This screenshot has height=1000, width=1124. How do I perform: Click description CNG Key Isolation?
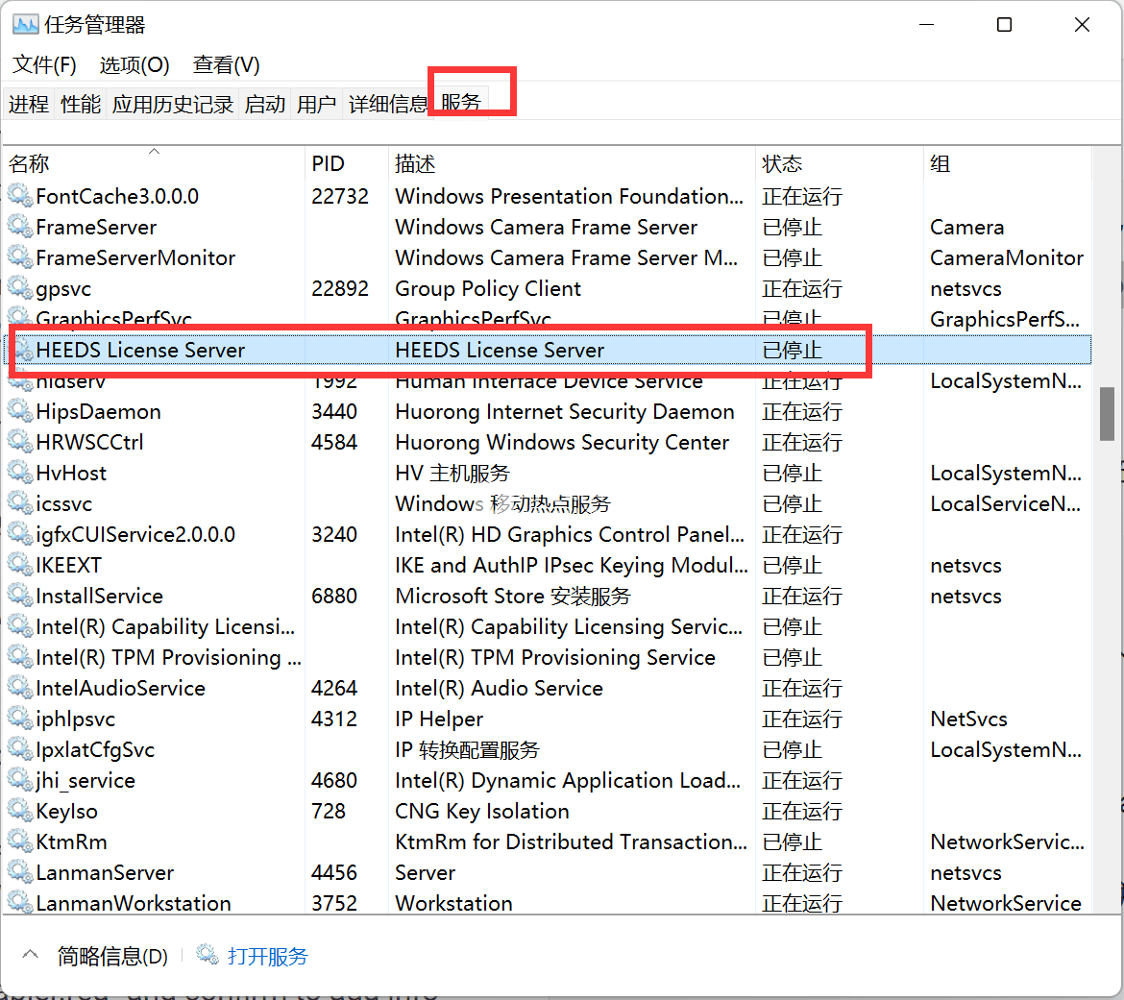point(482,811)
